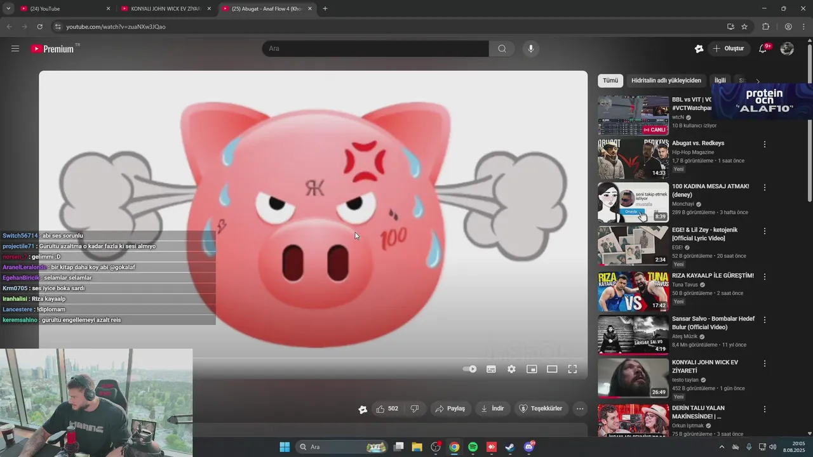813x457 pixels.
Task: Click the Paylaş share button
Action: coord(450,409)
